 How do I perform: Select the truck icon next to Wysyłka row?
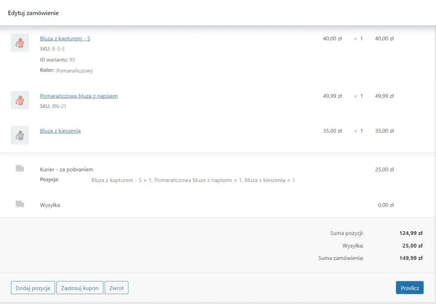[x=20, y=204]
